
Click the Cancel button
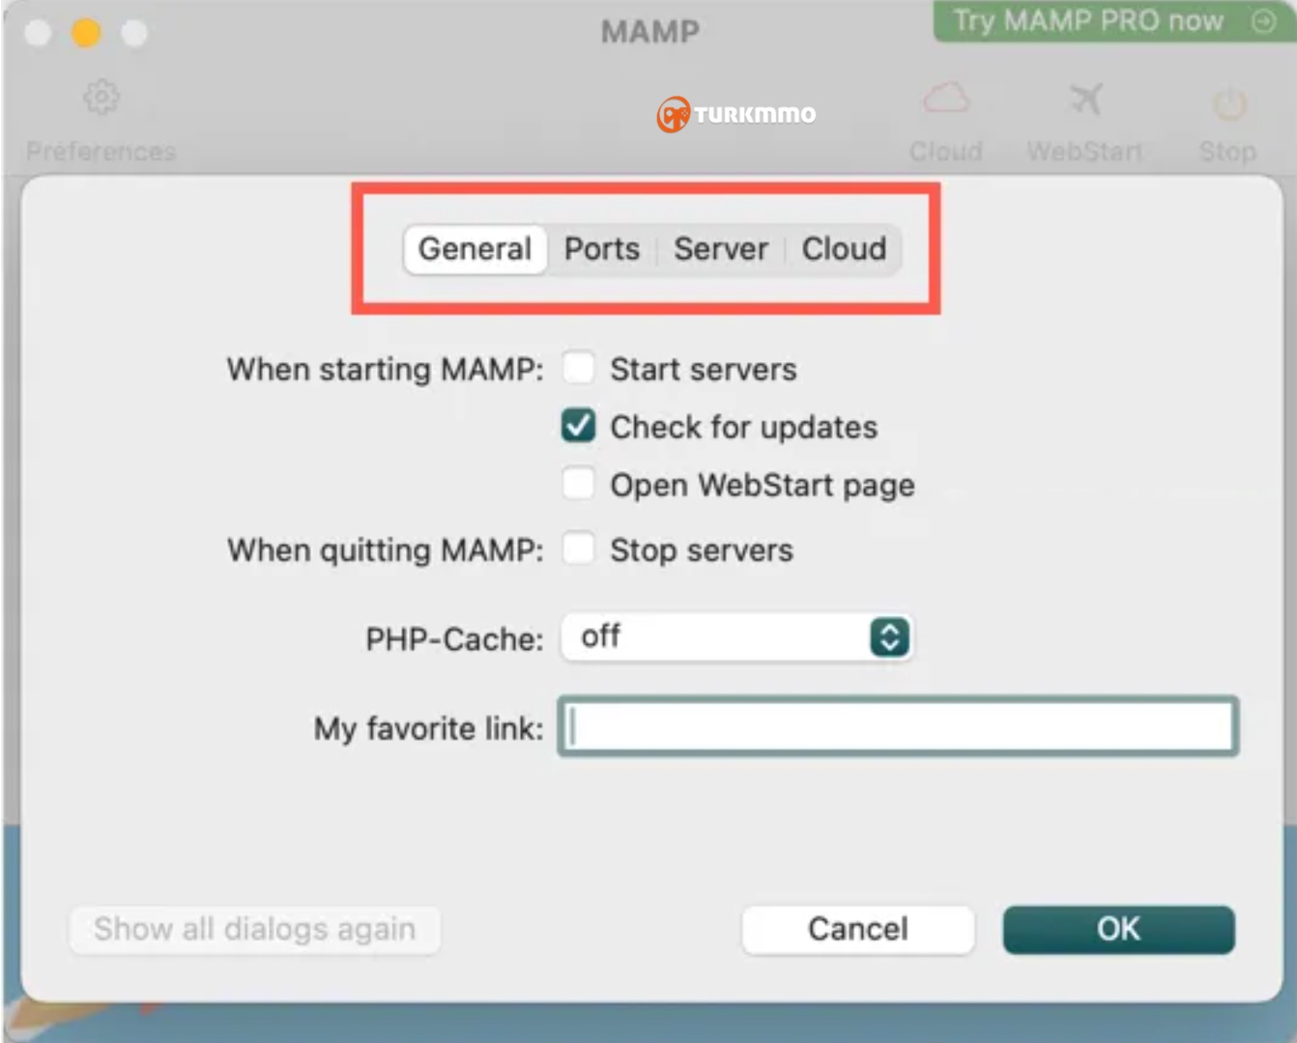tap(858, 929)
